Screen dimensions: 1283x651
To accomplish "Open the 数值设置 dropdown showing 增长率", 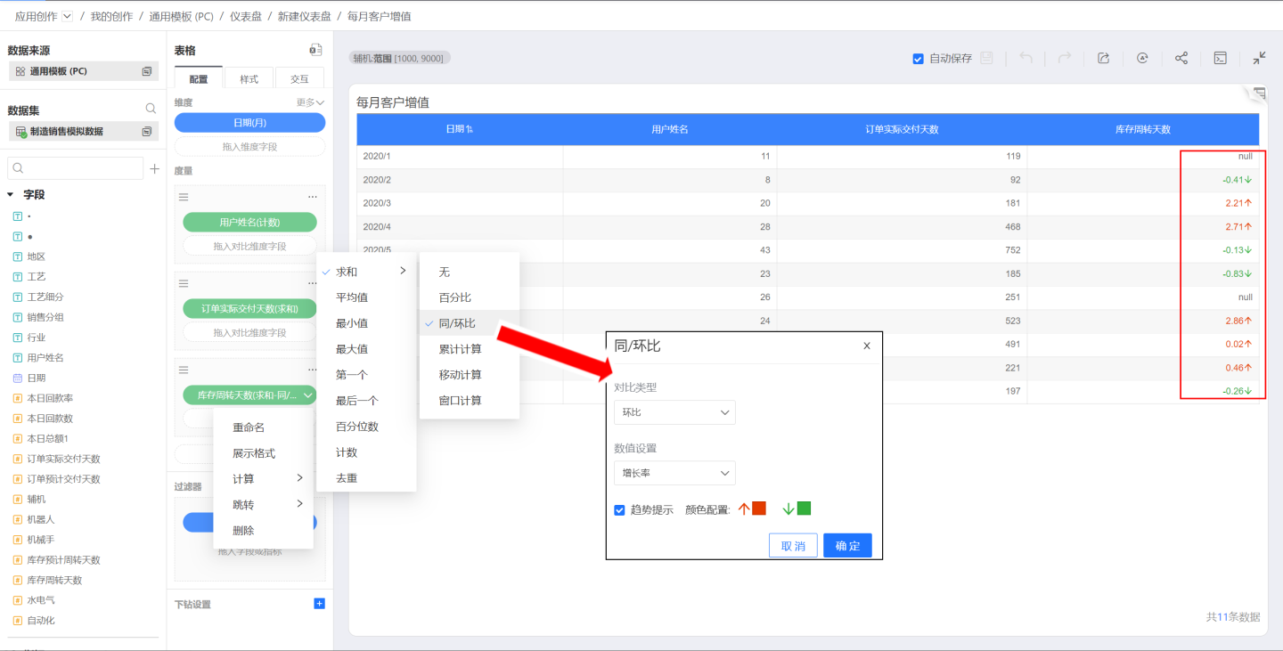I will [674, 473].
